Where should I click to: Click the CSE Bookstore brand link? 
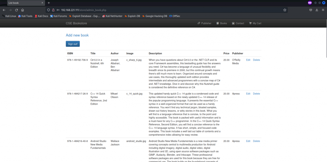tap(76, 23)
